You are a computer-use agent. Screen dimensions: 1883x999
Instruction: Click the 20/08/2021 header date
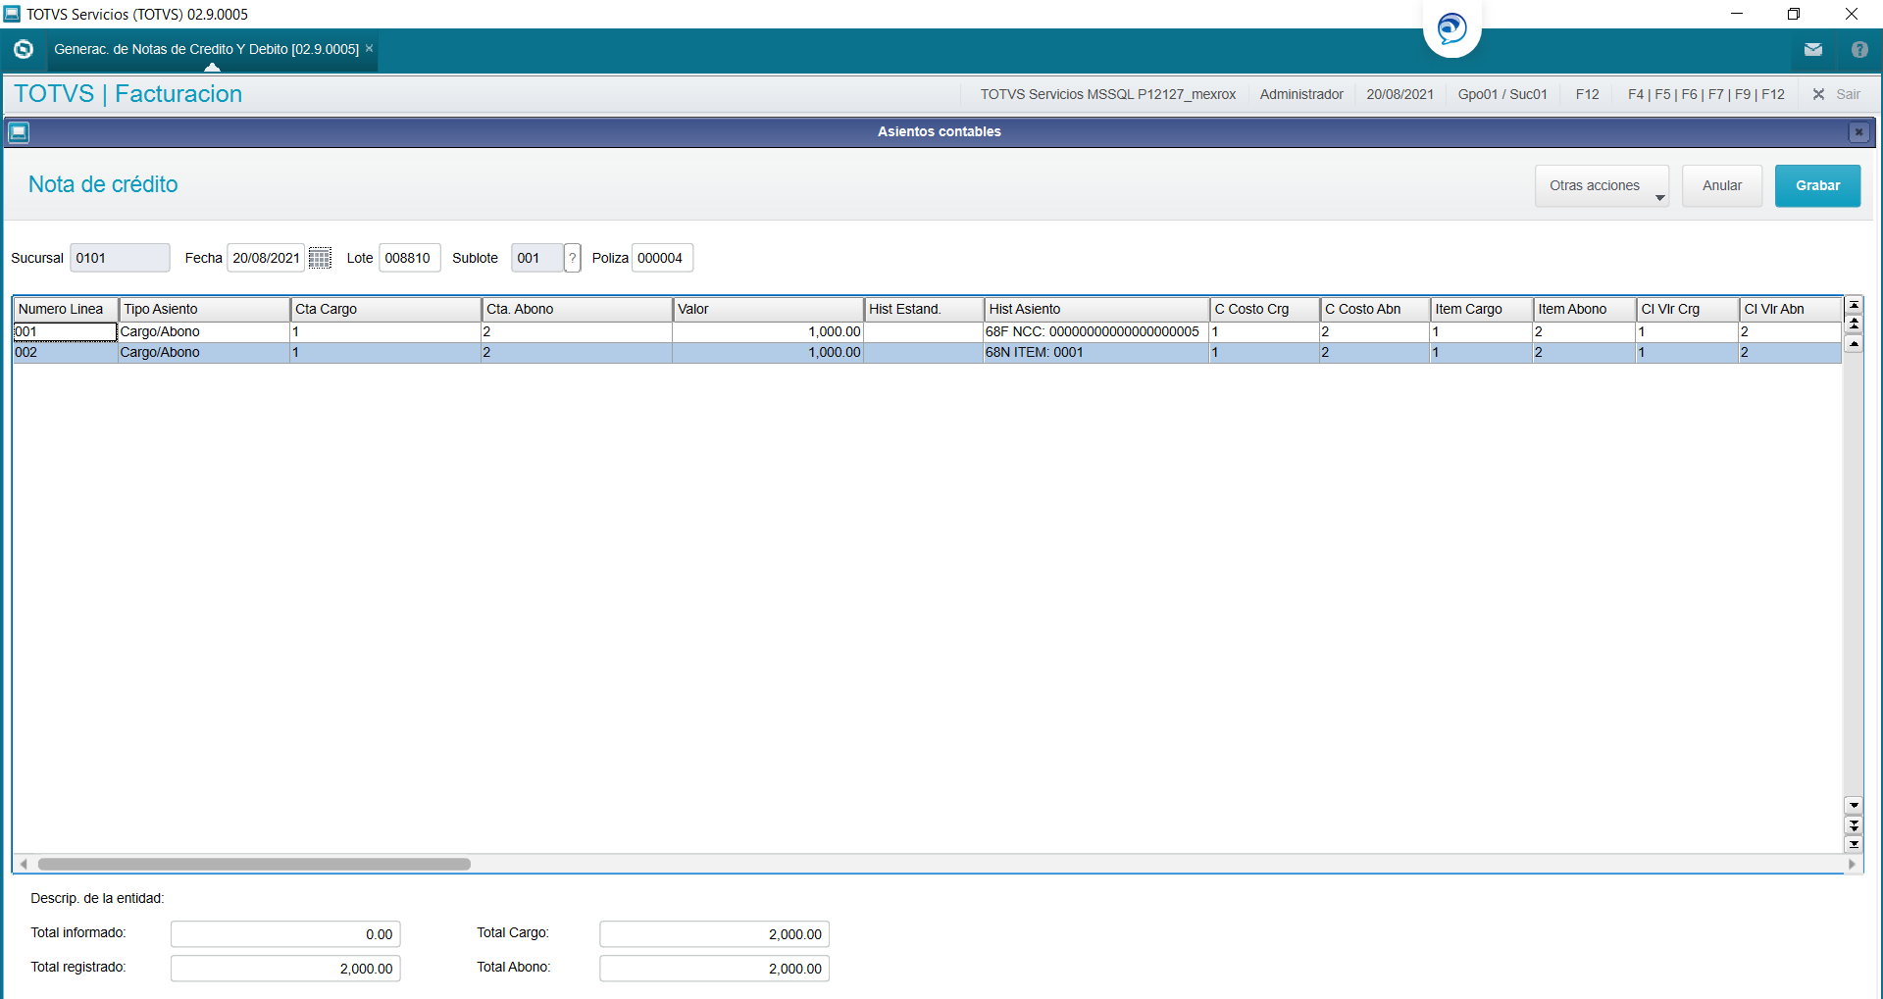[1400, 94]
